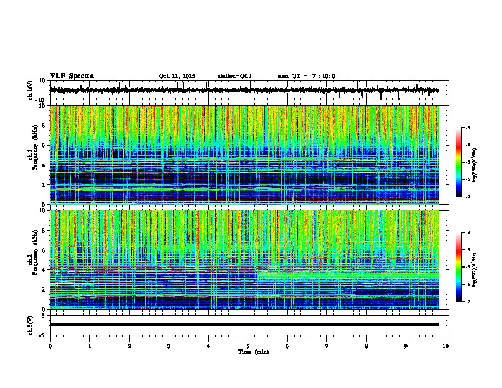The width and height of the screenshot is (502, 388).
Task: Click ch.2 frequency axis tick "2"
Action: 44,290
